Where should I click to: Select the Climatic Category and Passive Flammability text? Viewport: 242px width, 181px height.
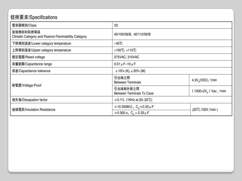click(49, 36)
